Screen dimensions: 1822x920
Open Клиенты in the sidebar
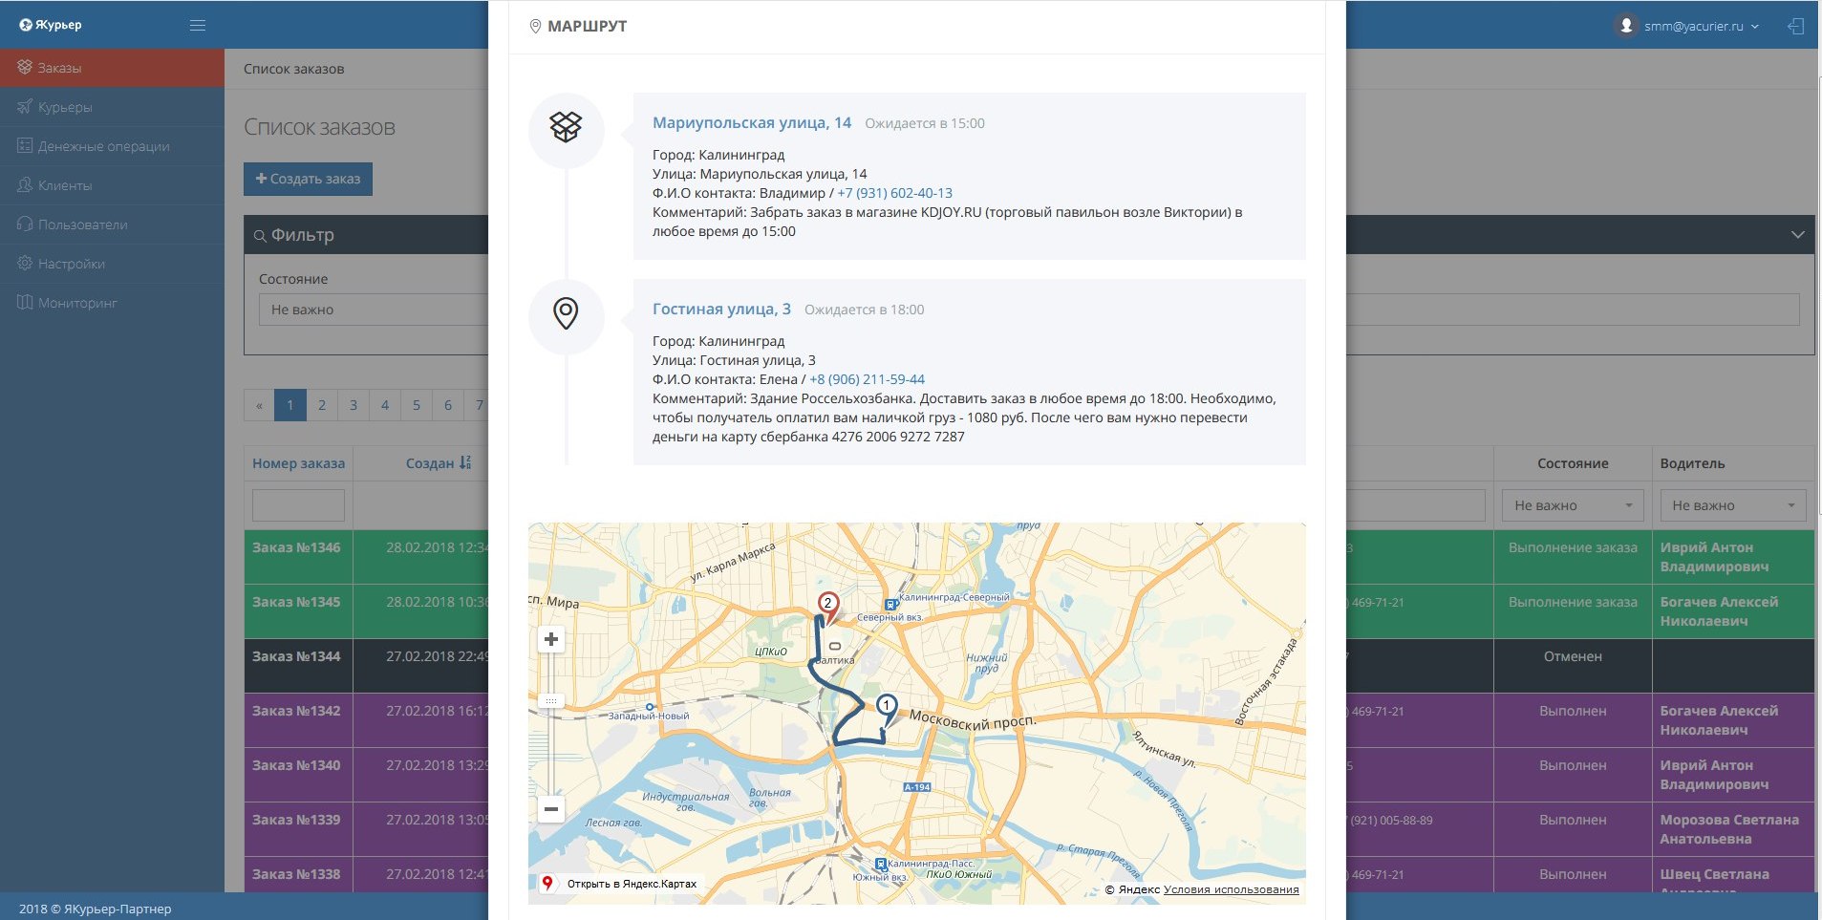pos(112,185)
